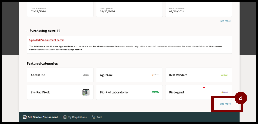The height and width of the screenshot is (124, 258).
Task: Click the AgileOne logo icon
Action: (155, 75)
